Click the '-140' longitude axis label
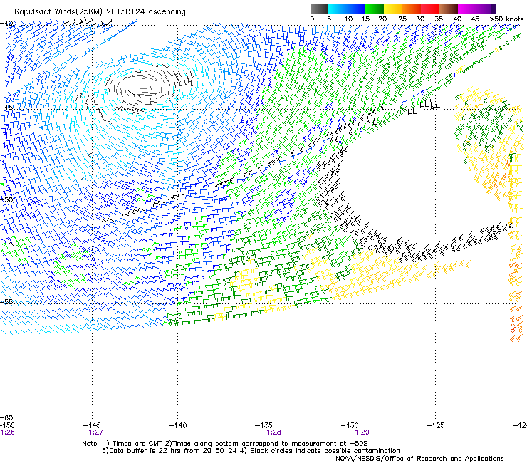Screen dimensions: 527x463 [x=178, y=425]
